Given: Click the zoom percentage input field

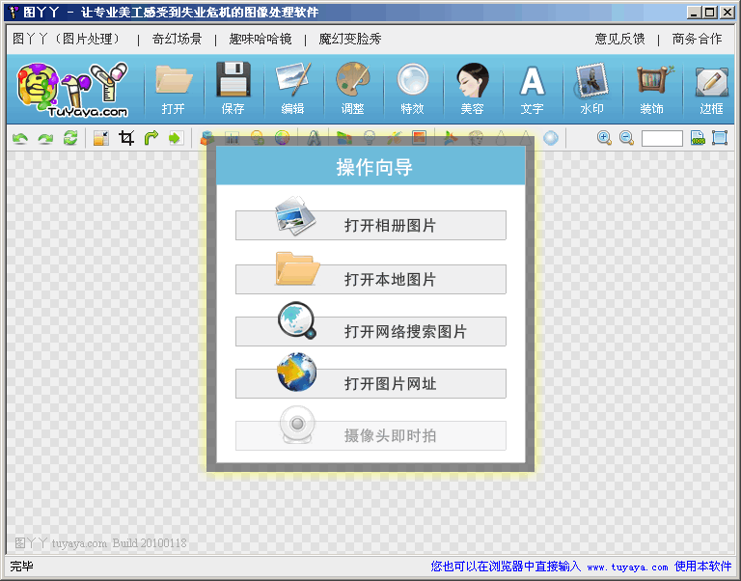Looking at the screenshot, I should click(662, 139).
